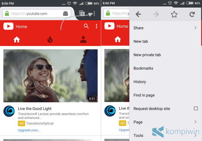
Task: Tap Wi-Fi icon in right status bar
Action: 176,3
